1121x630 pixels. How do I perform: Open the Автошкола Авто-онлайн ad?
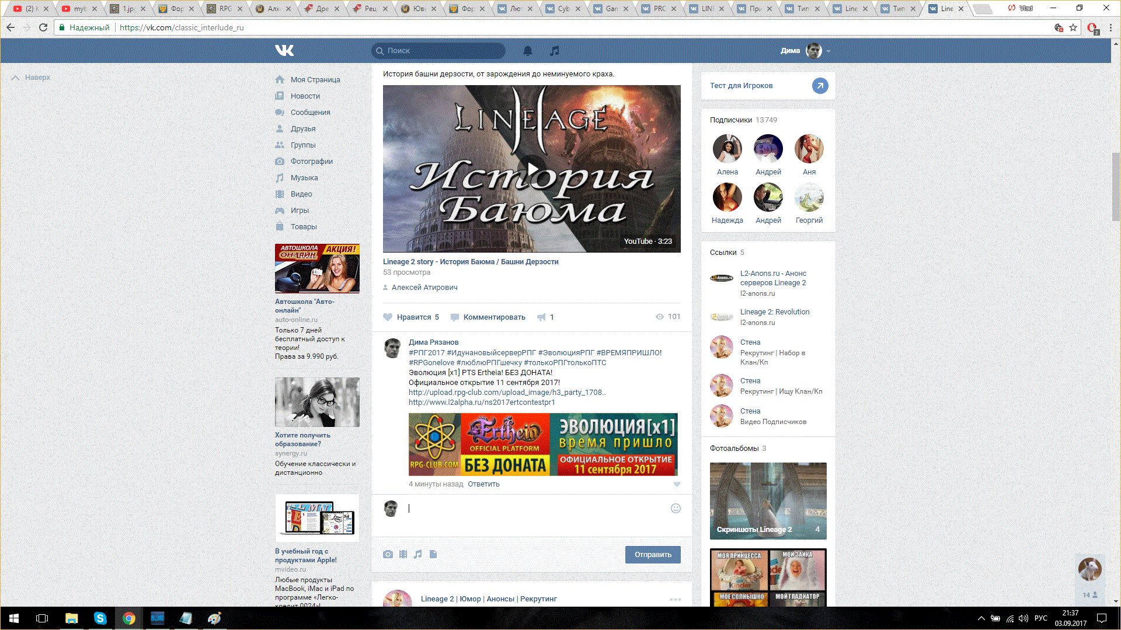(317, 268)
